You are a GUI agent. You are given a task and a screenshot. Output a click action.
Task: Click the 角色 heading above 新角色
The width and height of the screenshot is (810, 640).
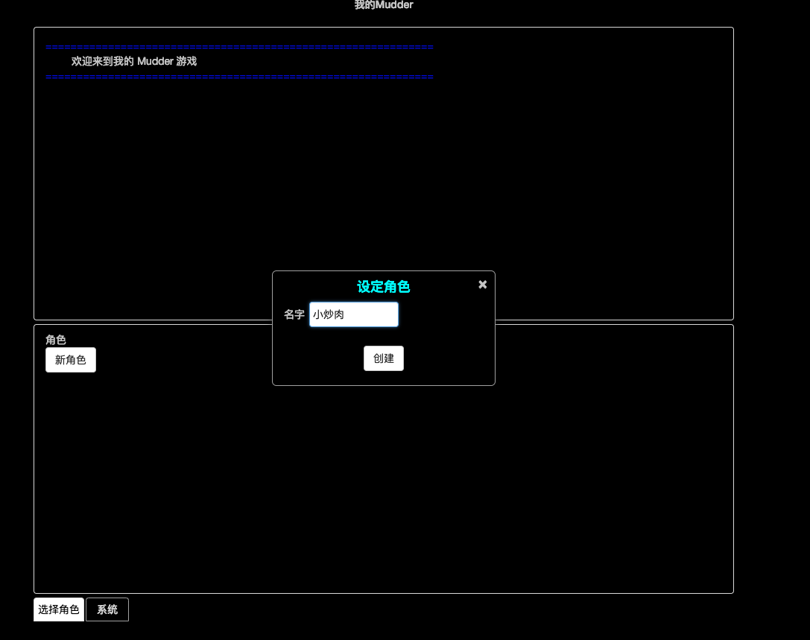pyautogui.click(x=56, y=340)
